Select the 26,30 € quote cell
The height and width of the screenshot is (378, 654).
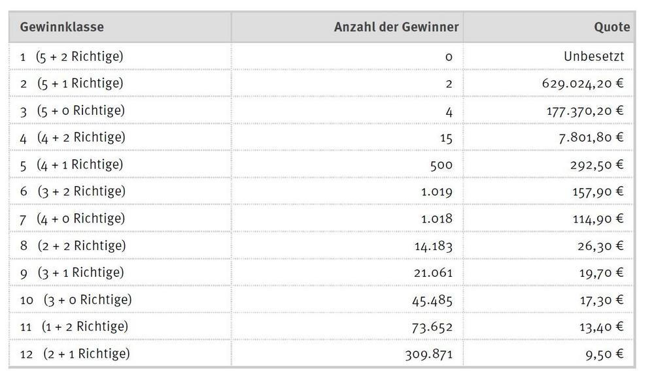pyautogui.click(x=600, y=246)
